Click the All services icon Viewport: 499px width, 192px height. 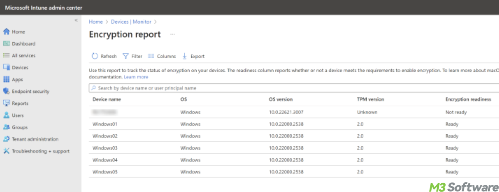[6, 55]
